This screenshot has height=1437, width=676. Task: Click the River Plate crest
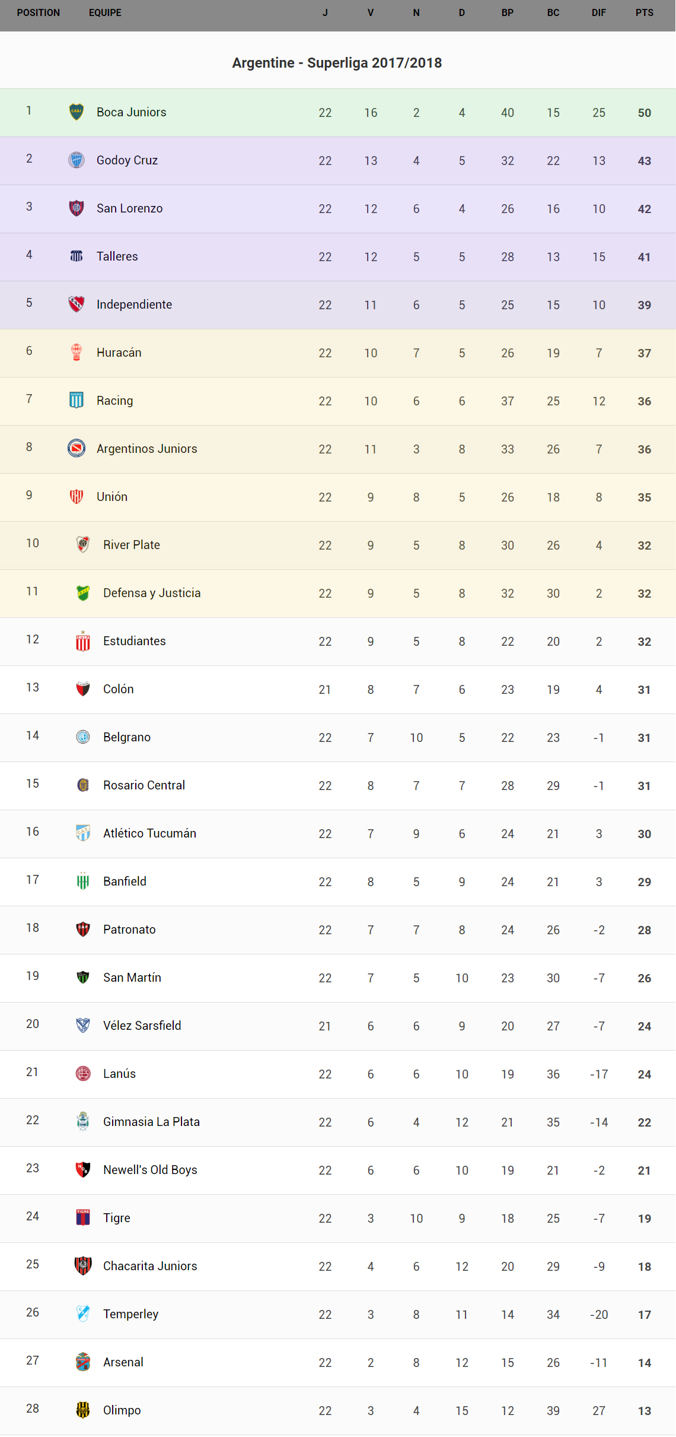click(83, 544)
